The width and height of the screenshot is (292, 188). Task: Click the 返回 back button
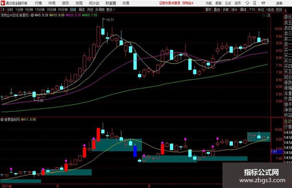point(279,10)
